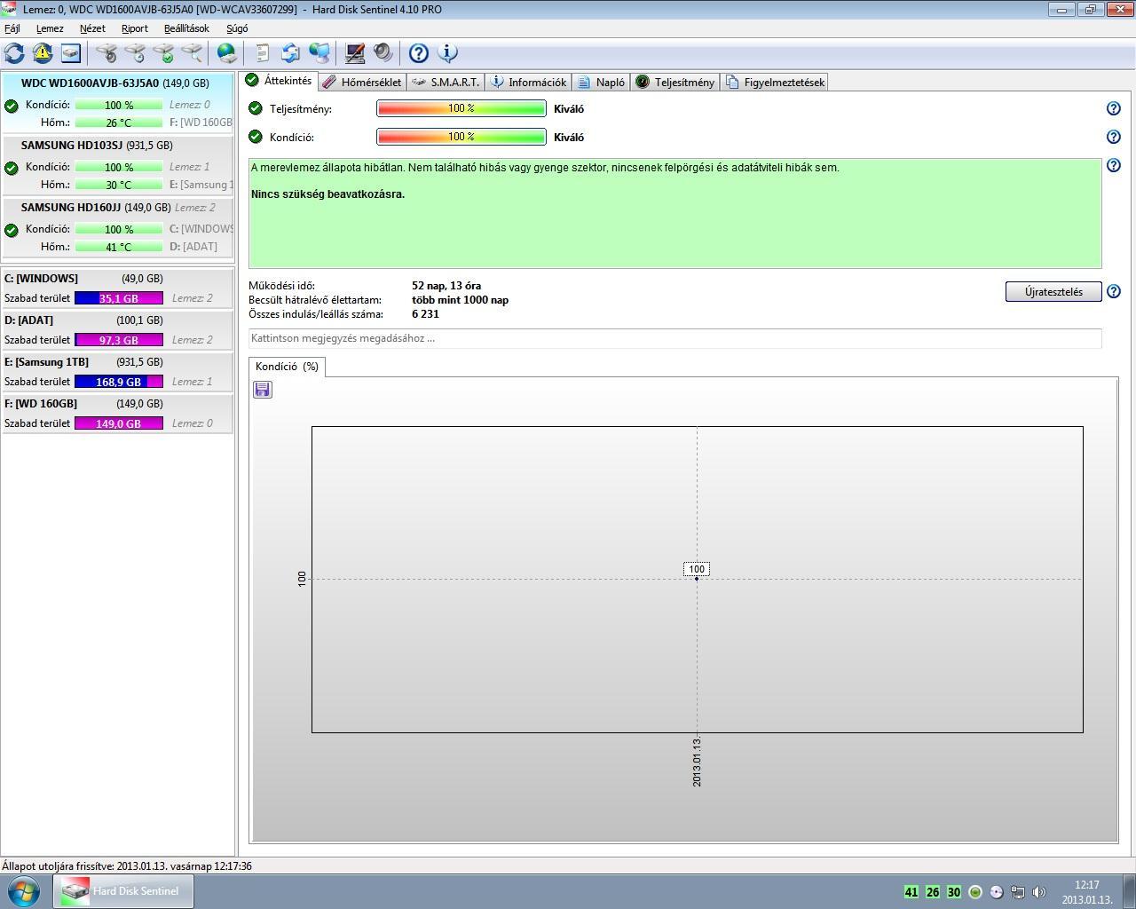This screenshot has height=909, width=1136.
Task: Click the status text Állapot utoljára frissítve
Action: point(127,866)
